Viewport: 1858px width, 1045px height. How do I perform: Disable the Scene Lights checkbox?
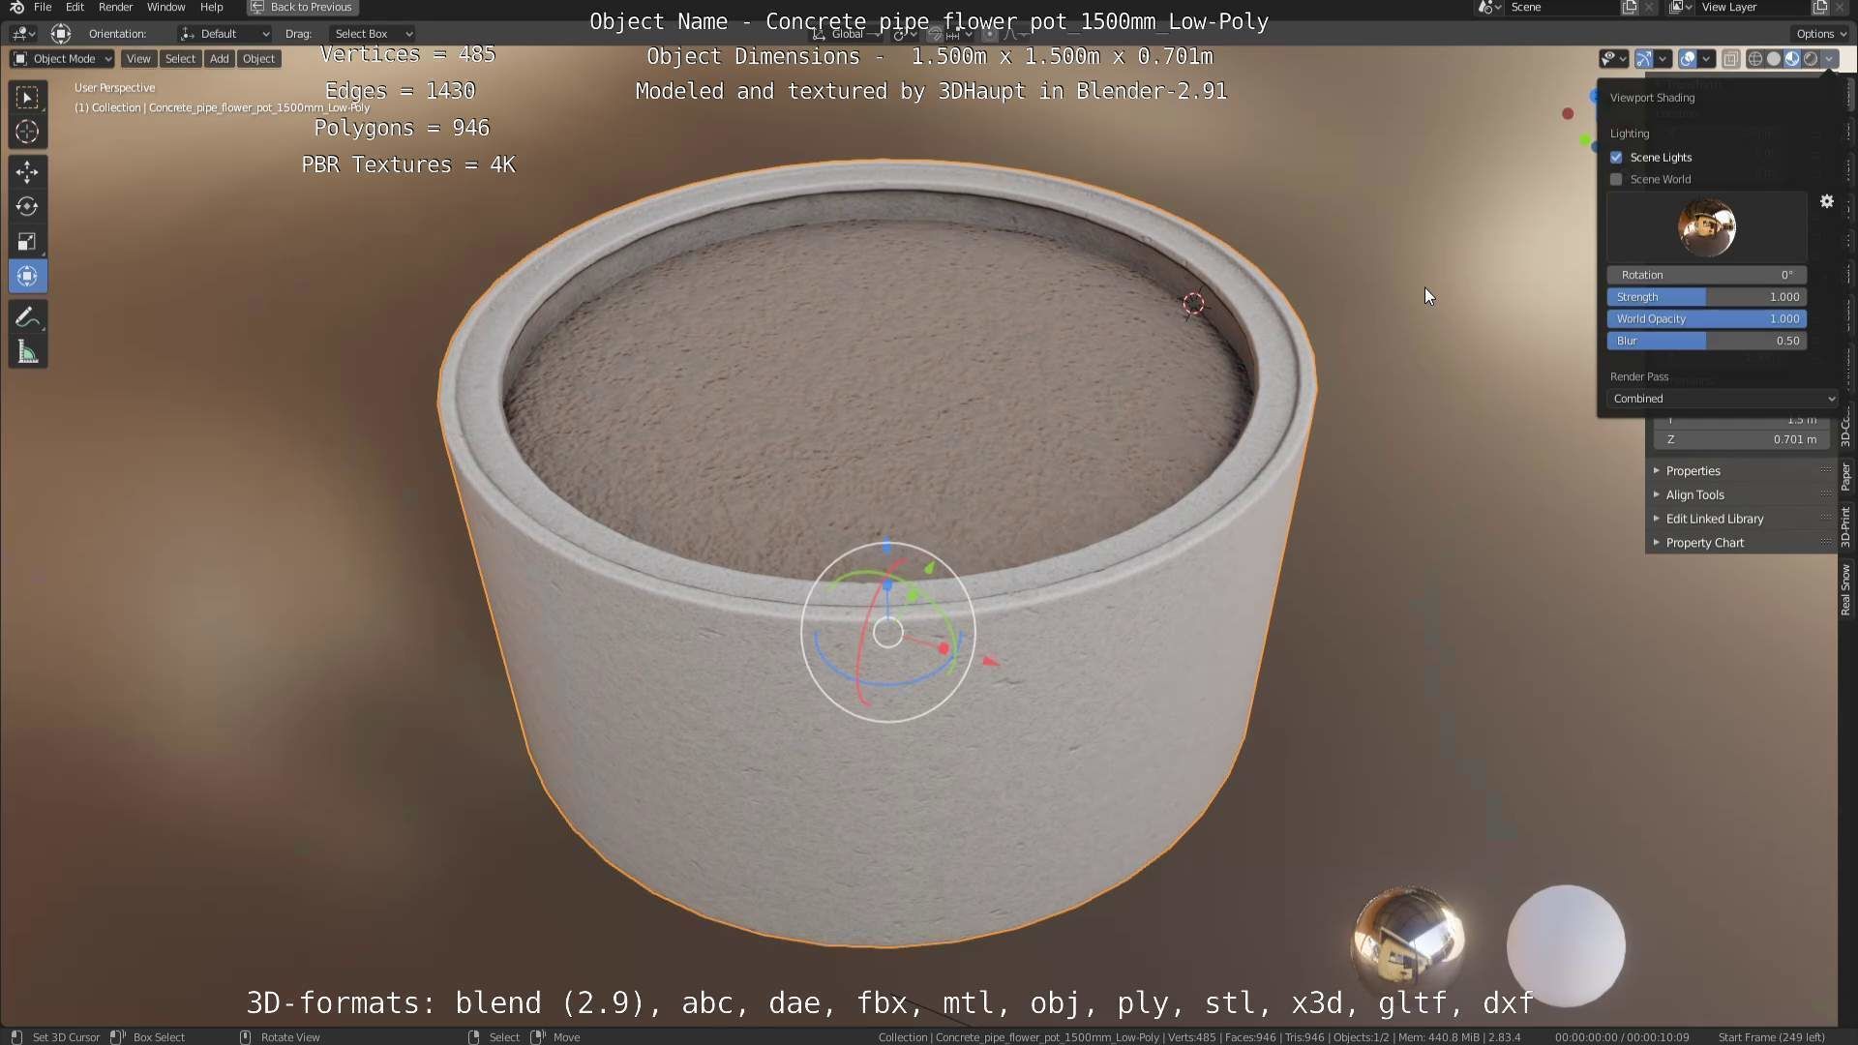[x=1616, y=157]
